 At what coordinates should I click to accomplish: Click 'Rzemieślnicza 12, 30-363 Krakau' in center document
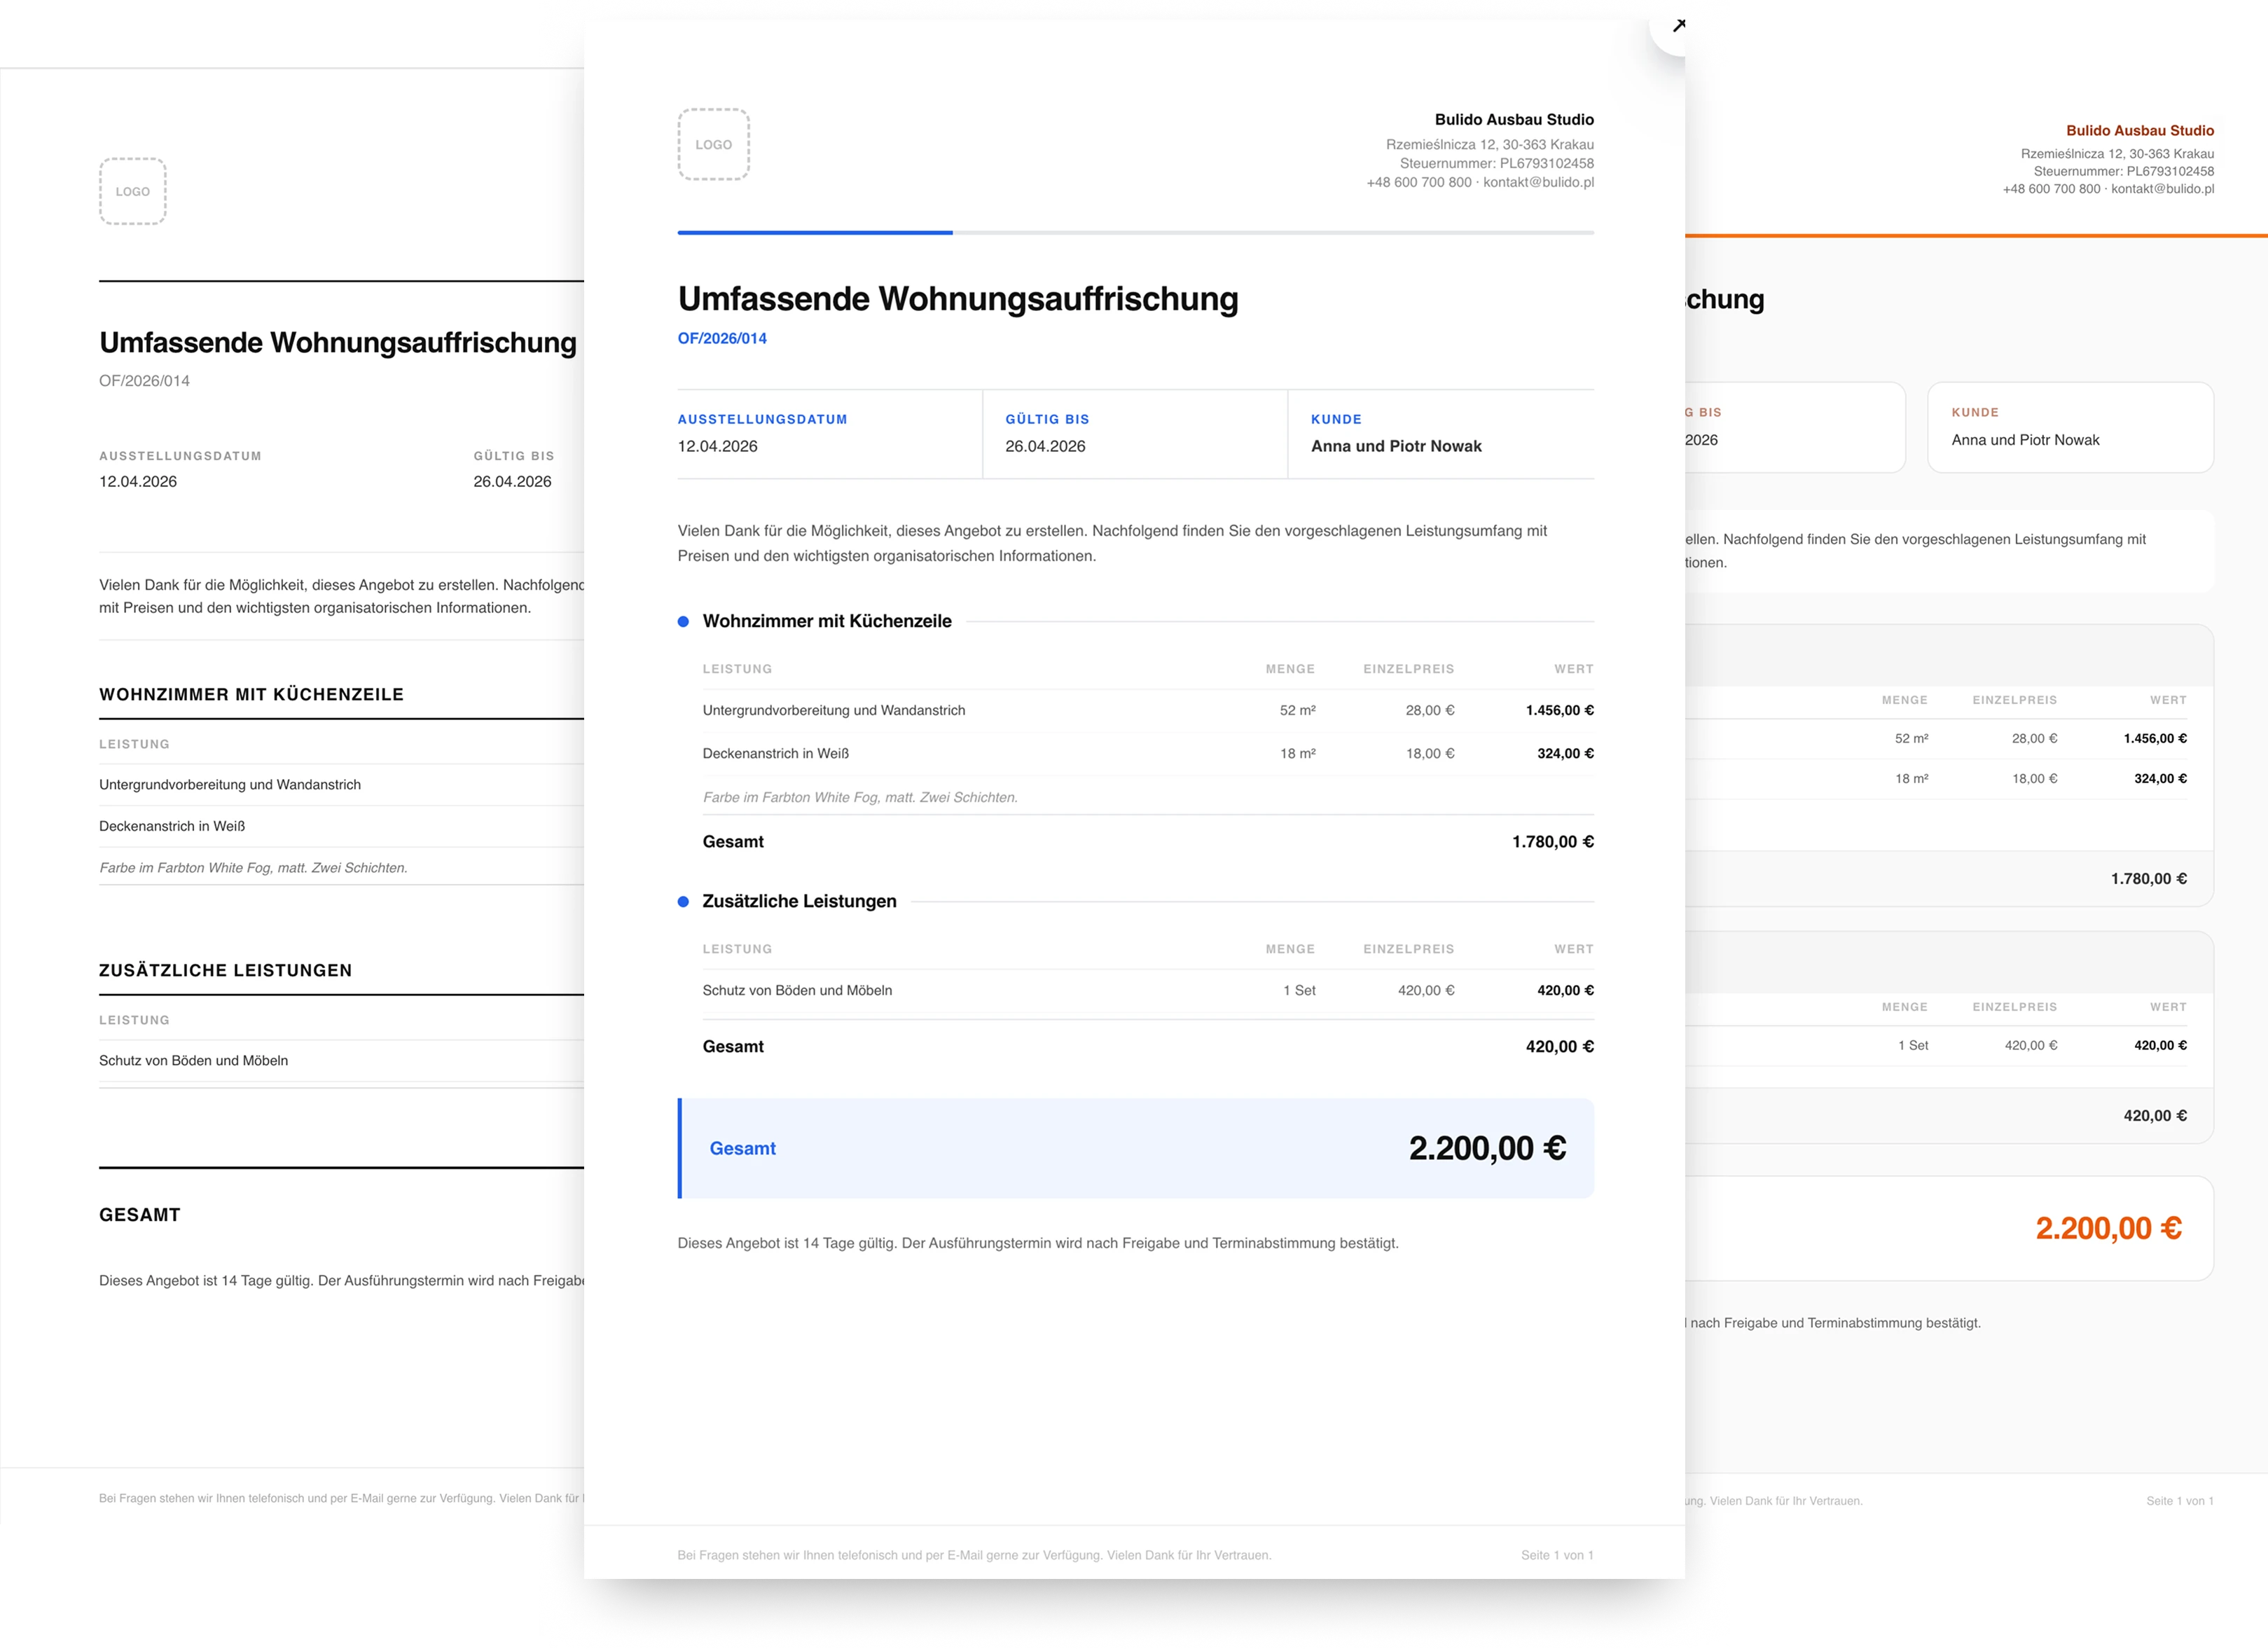click(x=1490, y=145)
